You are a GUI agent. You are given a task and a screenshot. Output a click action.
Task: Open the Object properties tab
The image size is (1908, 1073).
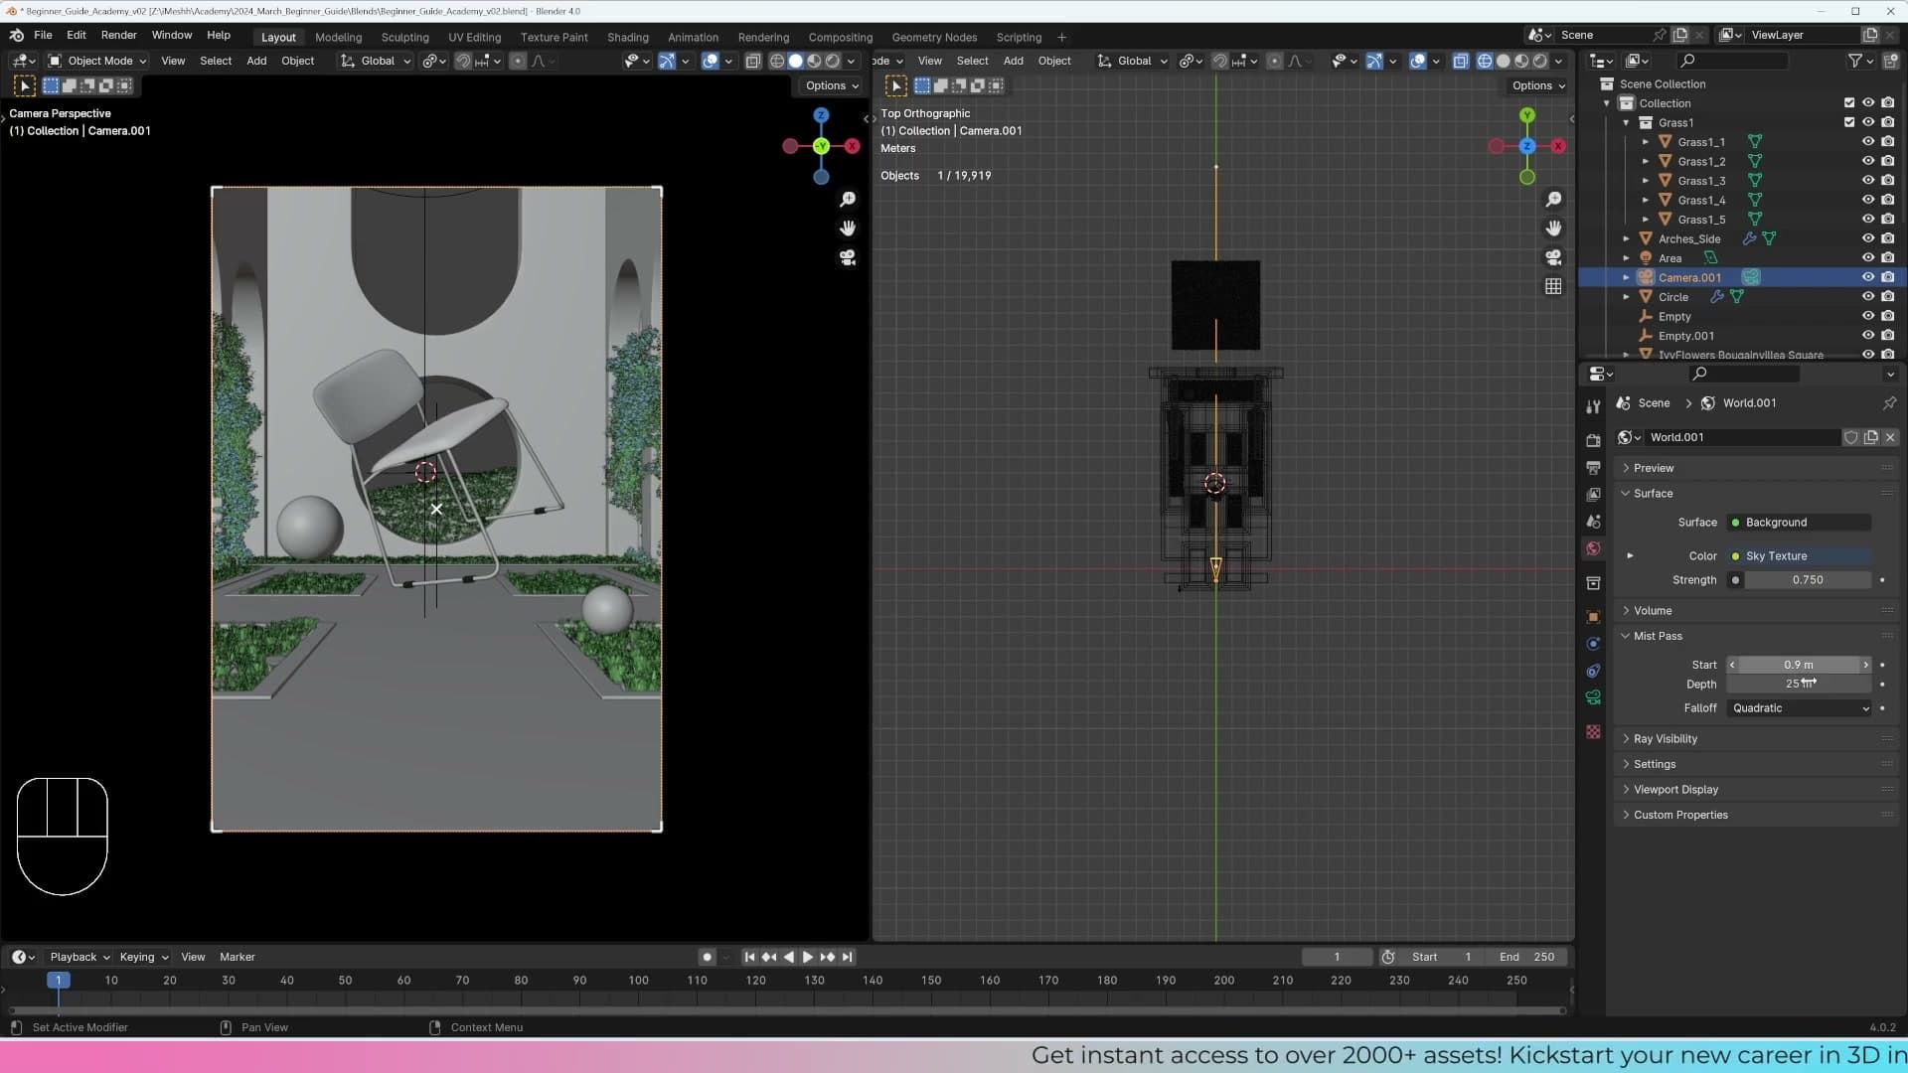[x=1593, y=616]
